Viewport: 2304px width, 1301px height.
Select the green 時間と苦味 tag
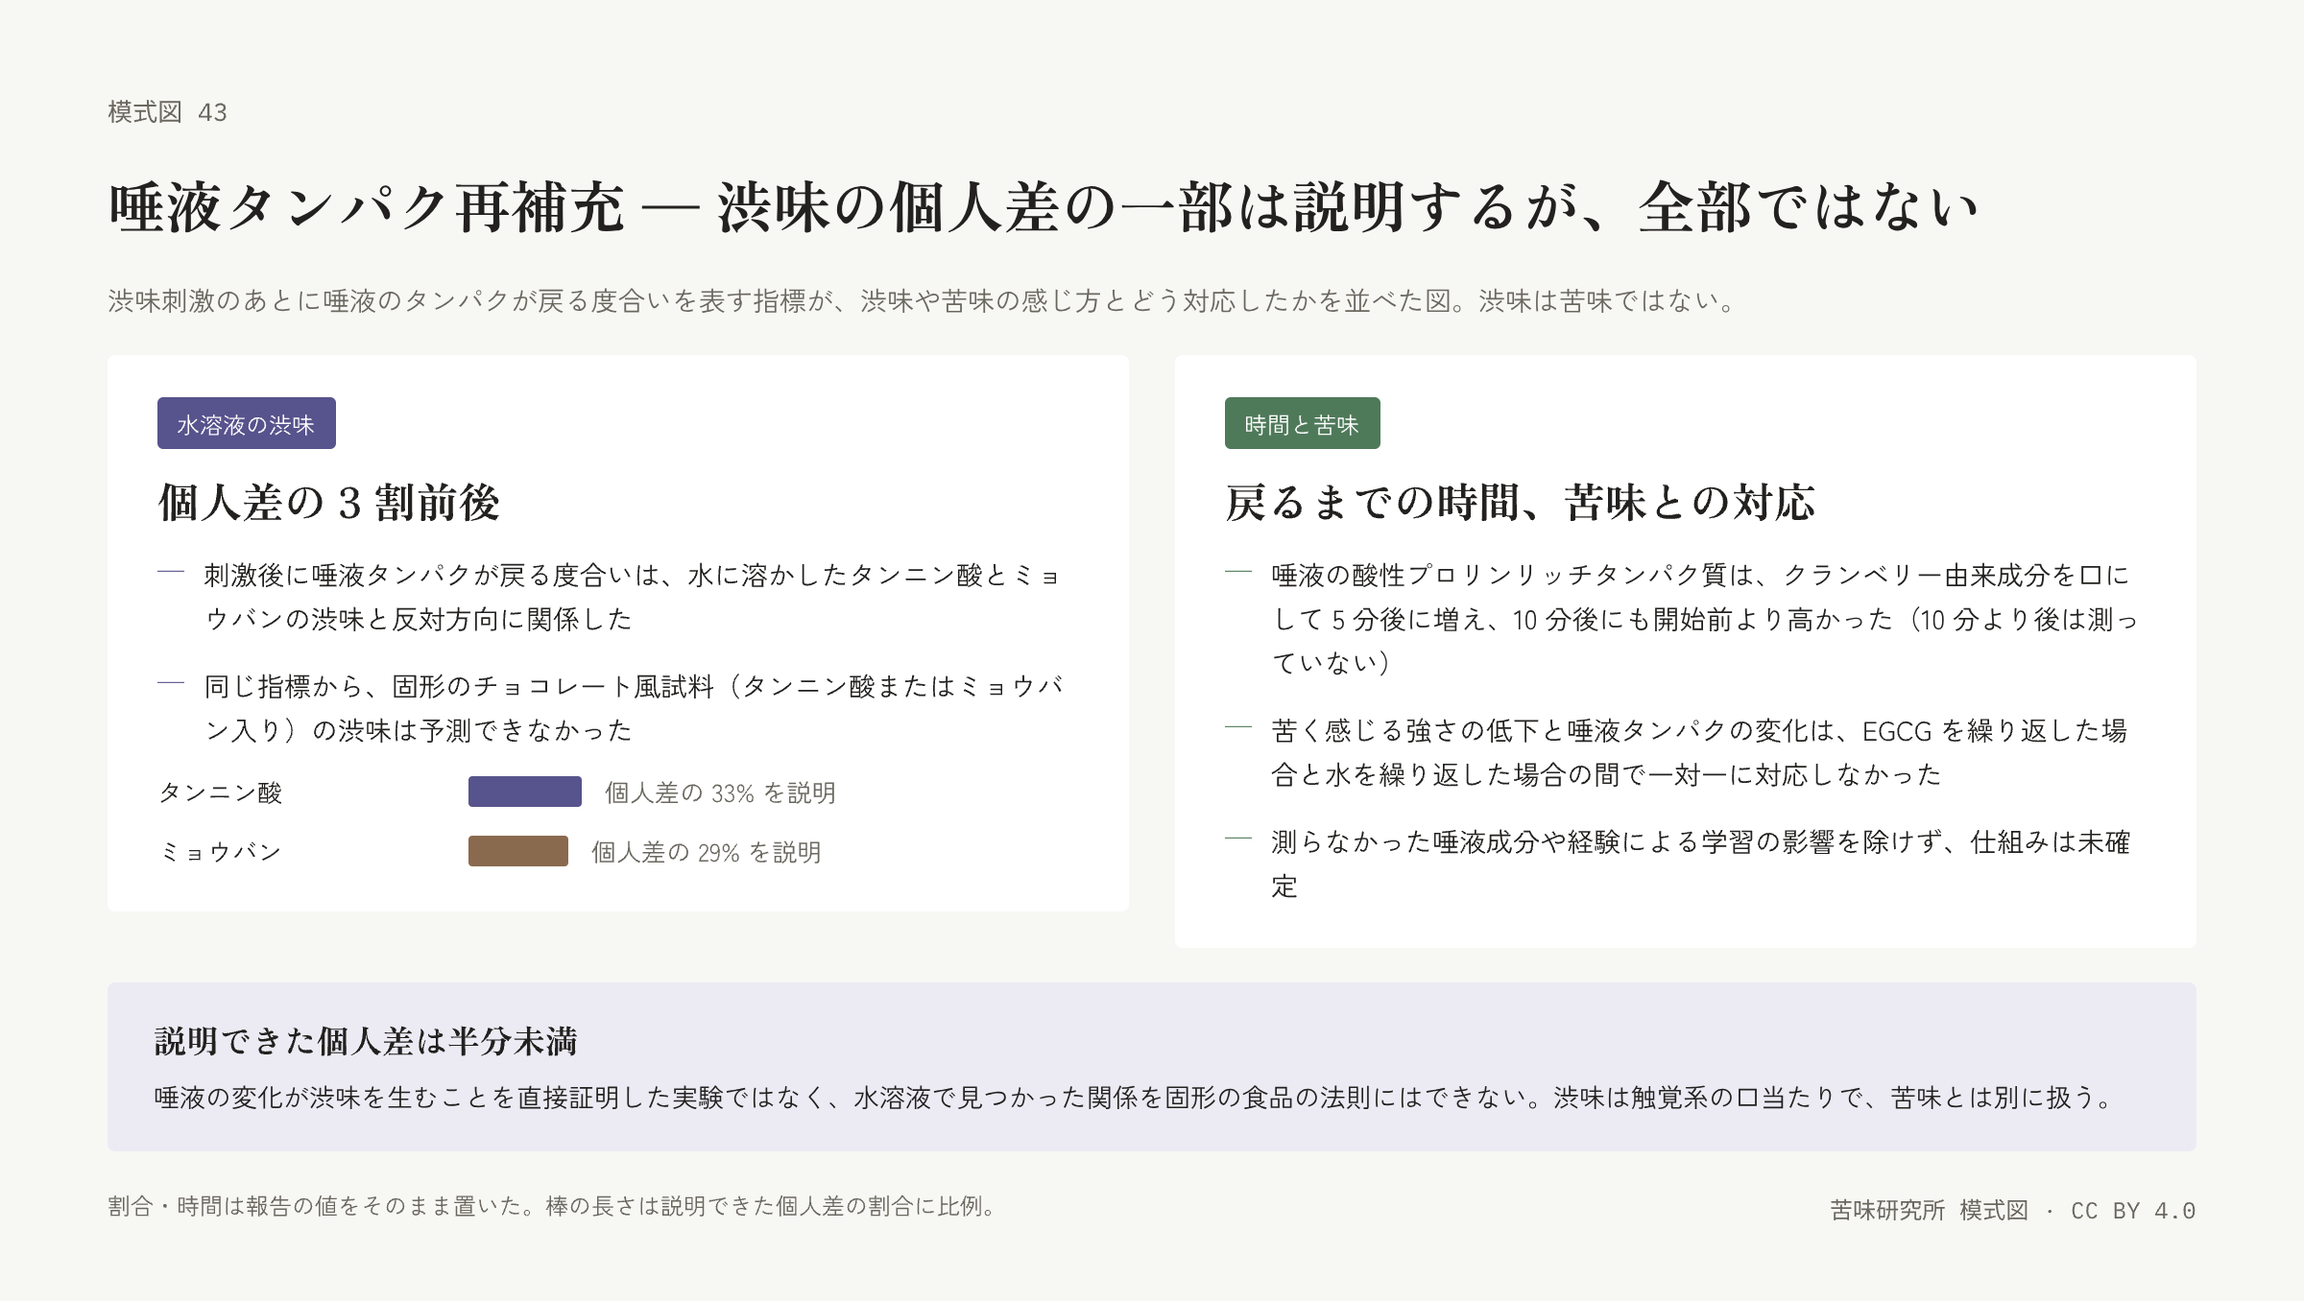(x=1303, y=423)
